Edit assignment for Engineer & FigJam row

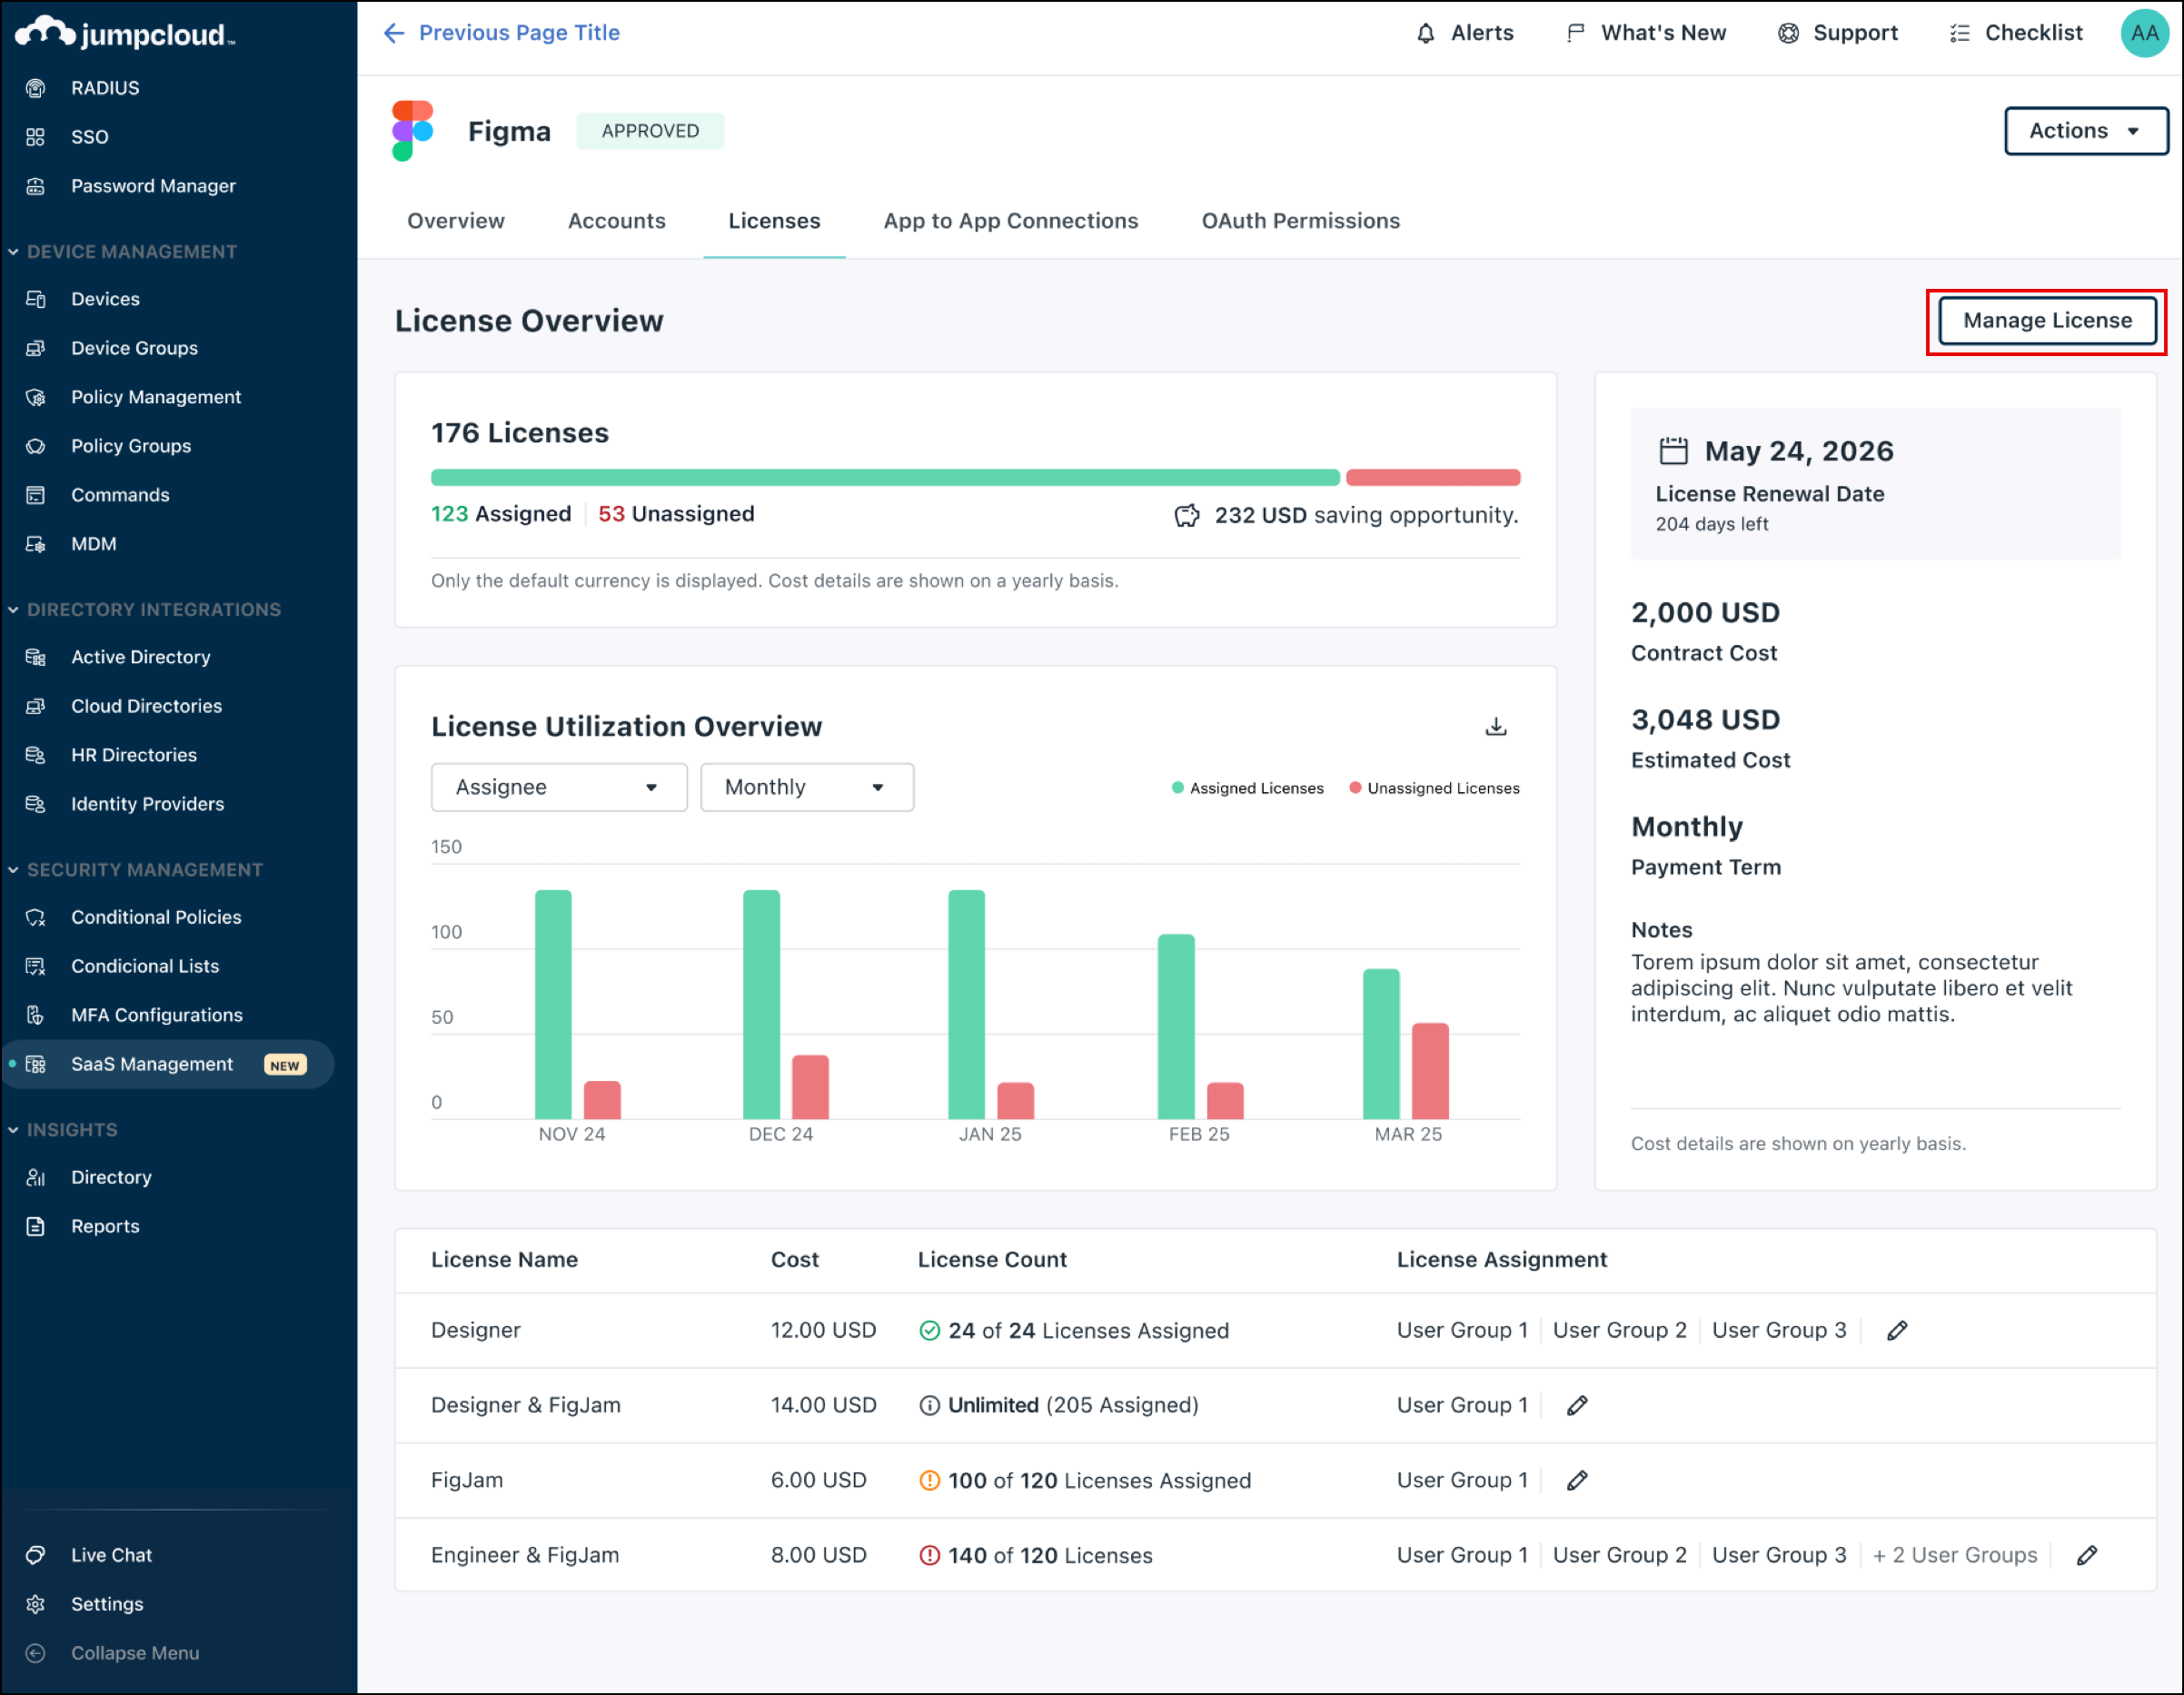pyautogui.click(x=2087, y=1556)
